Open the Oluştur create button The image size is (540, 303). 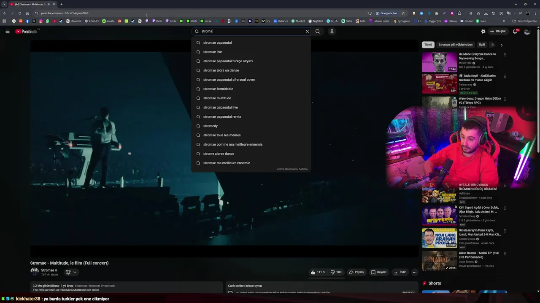click(498, 31)
